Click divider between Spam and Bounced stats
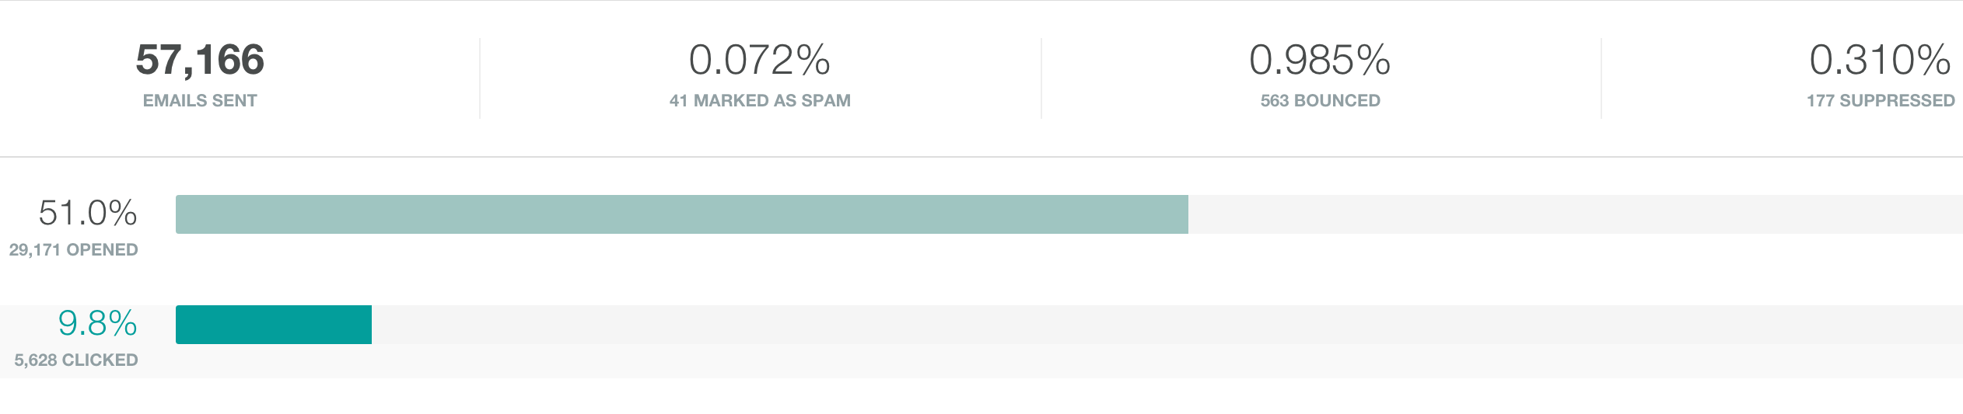The height and width of the screenshot is (414, 1963). (x=1041, y=78)
